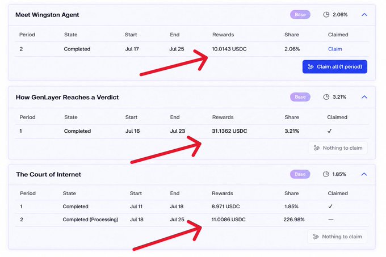The width and height of the screenshot is (386, 257).
Task: Click the 2.06% header share of Meet Wingston Agent
Action: click(340, 15)
